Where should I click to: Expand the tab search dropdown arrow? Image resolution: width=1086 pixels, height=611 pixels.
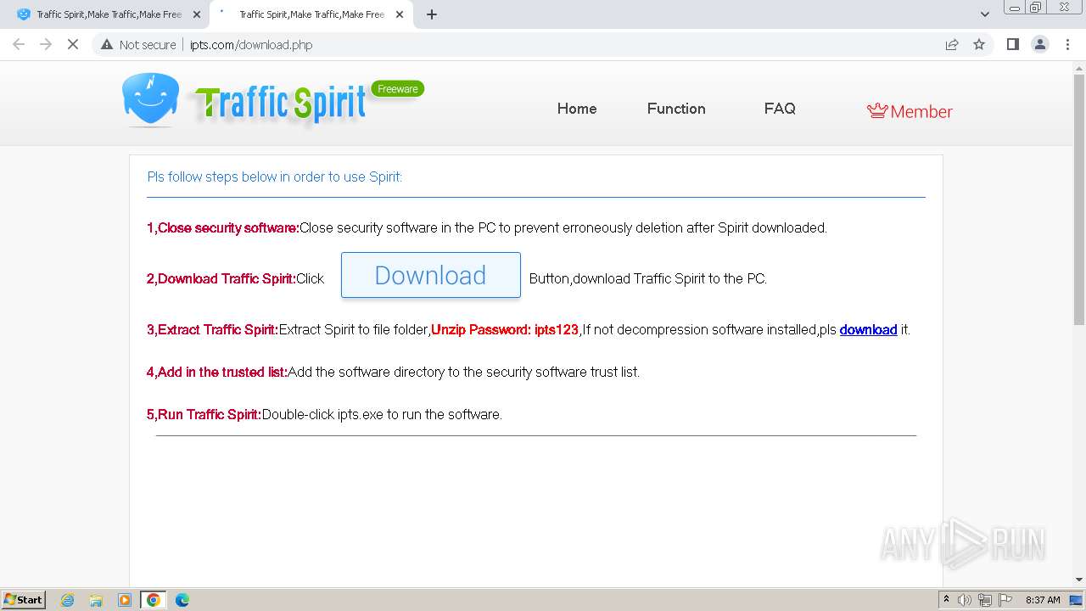[x=984, y=14]
